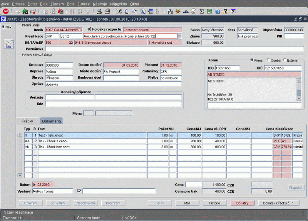Viewport: 308px width, 221px height.
Task: Click the Vyřizuje first input field
Action: pos(70,97)
